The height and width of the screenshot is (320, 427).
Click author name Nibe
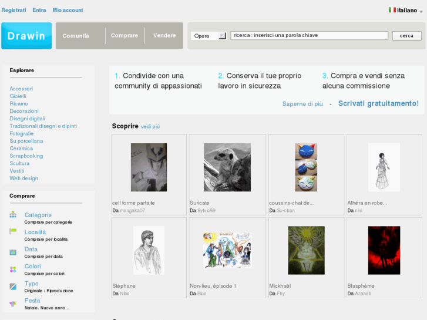click(x=125, y=294)
